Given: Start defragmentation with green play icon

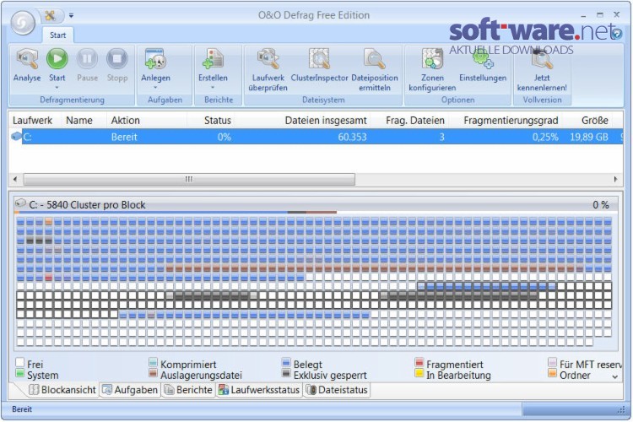Looking at the screenshot, I should tap(57, 59).
